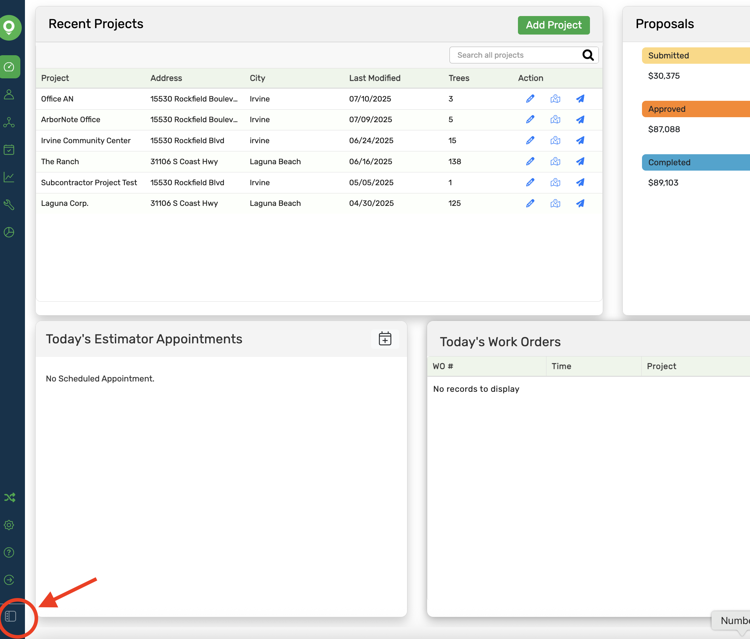Send the Subcontractor Project Test project
This screenshot has width=750, height=639.
pos(580,183)
